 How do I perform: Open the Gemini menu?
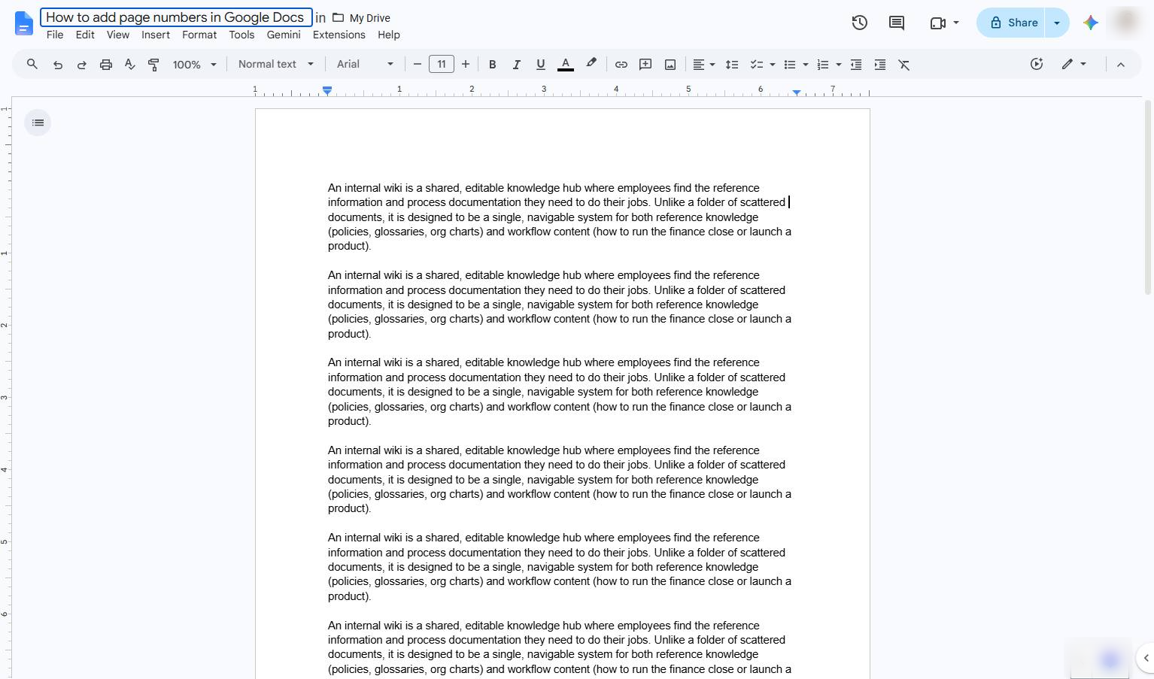(x=284, y=35)
